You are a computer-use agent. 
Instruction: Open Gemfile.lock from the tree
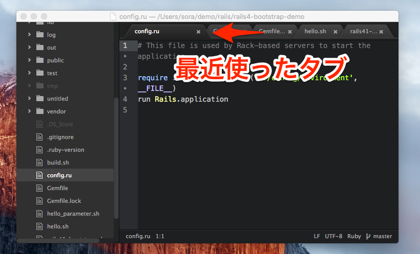tap(64, 201)
